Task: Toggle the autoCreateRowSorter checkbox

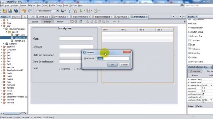Action: pyautogui.click(x=203, y=97)
